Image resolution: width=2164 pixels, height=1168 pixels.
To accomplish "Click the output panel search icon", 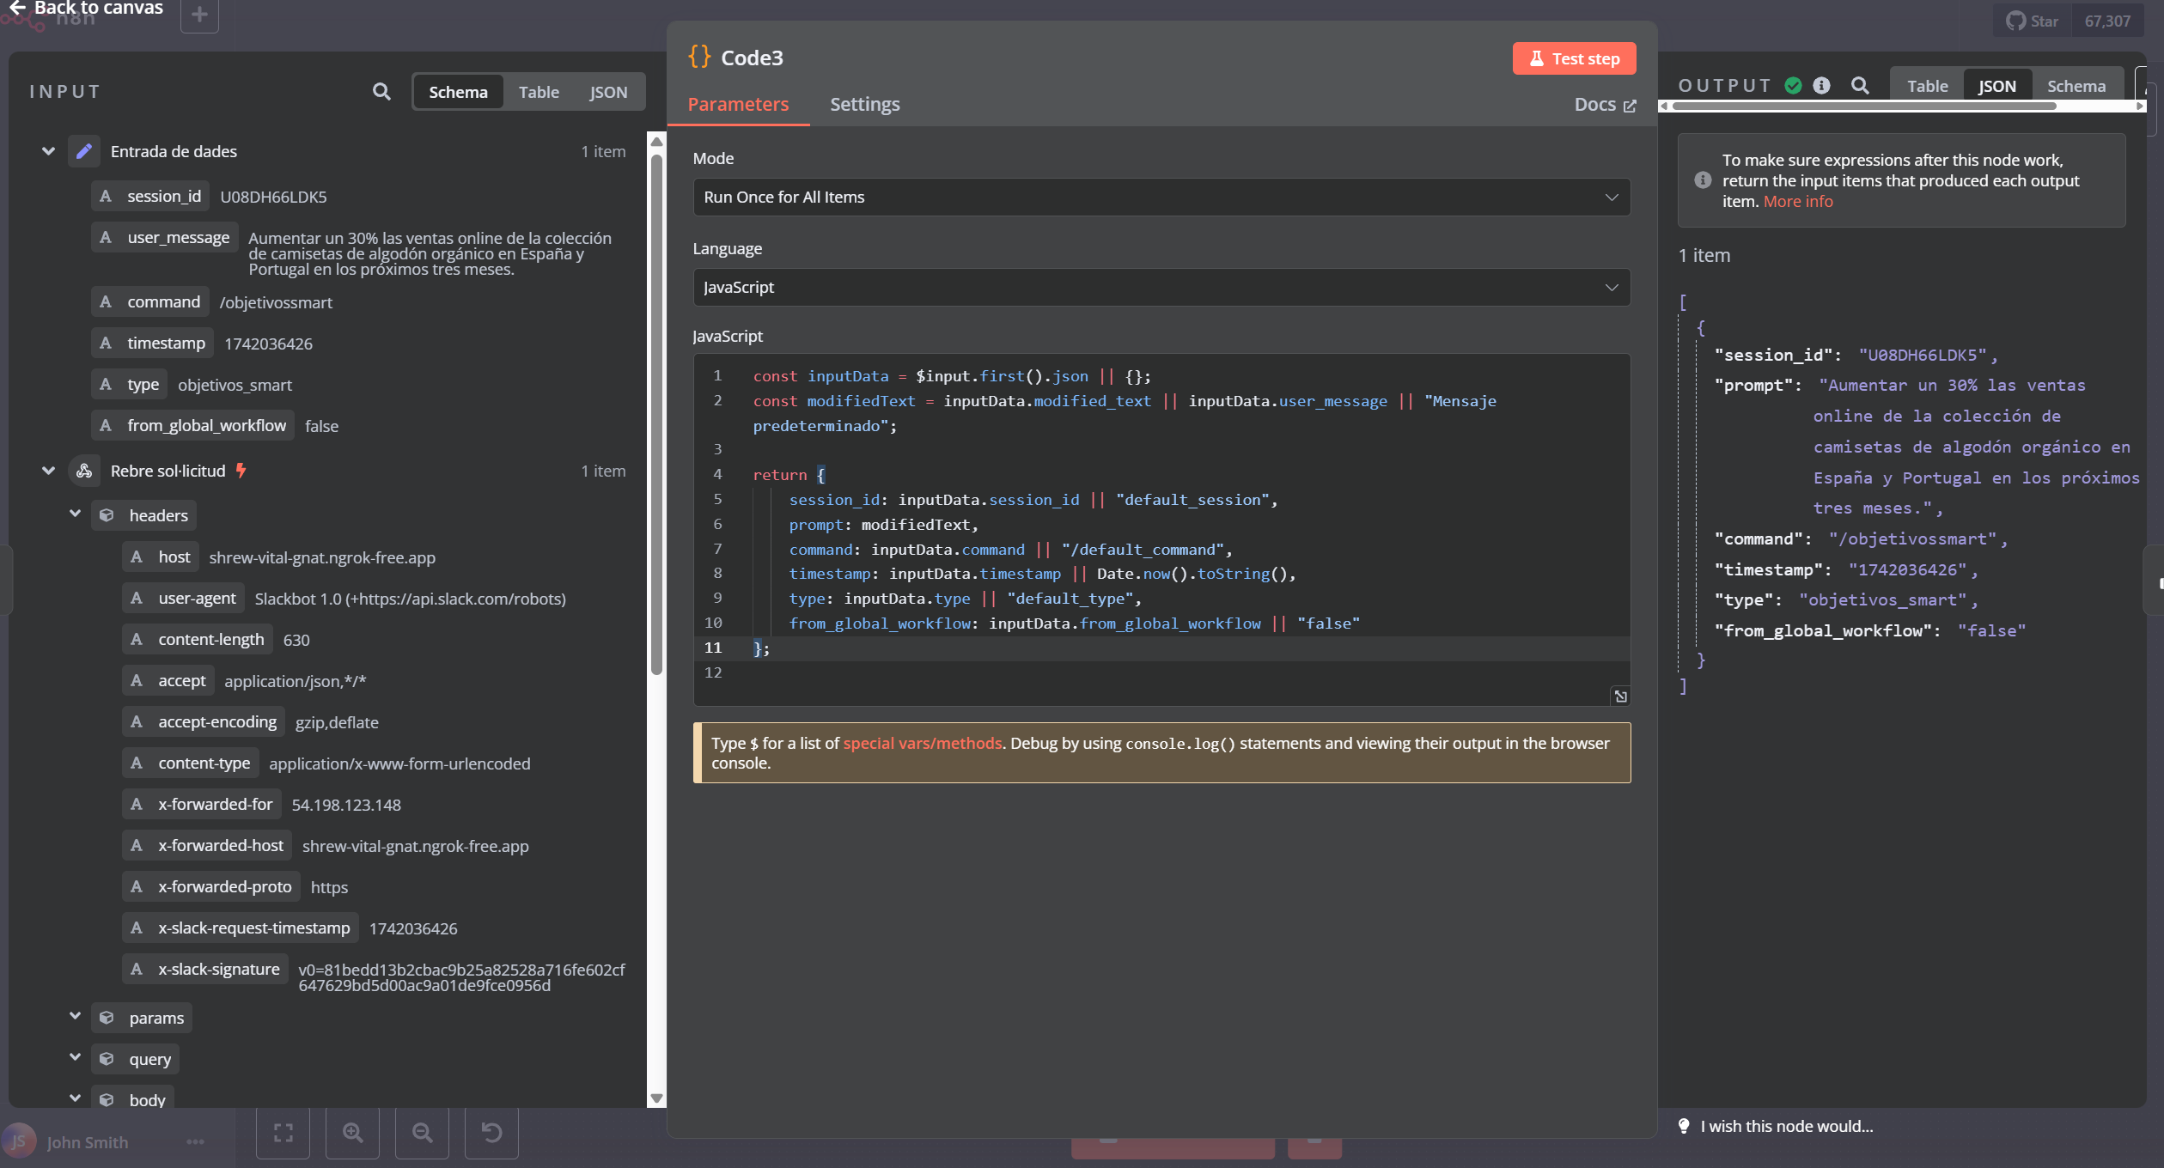I will pos(1860,86).
